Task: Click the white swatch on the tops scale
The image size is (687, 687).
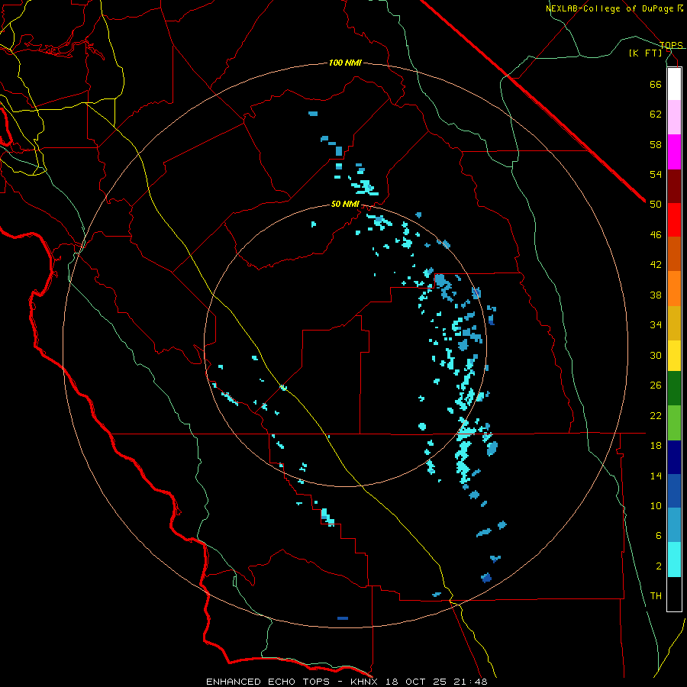Action: coord(674,84)
